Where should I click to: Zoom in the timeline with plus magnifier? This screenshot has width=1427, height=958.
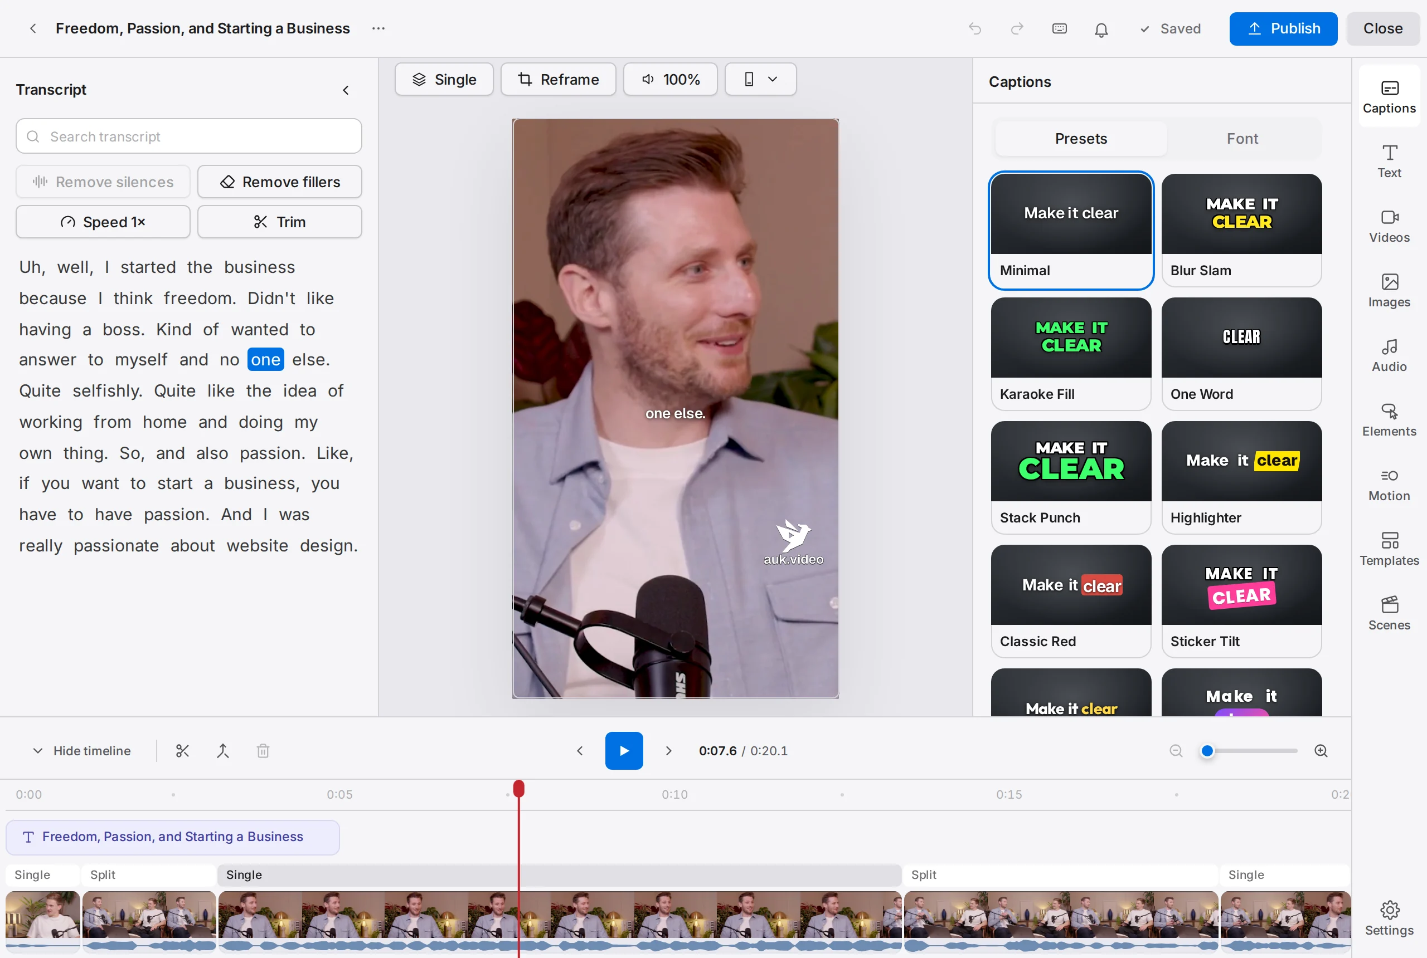tap(1321, 751)
